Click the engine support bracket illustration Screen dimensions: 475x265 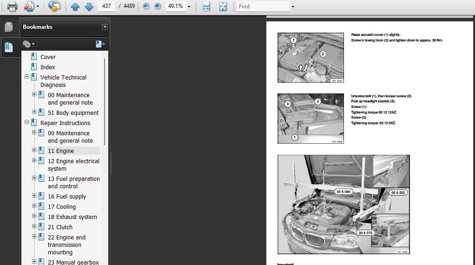click(x=343, y=205)
